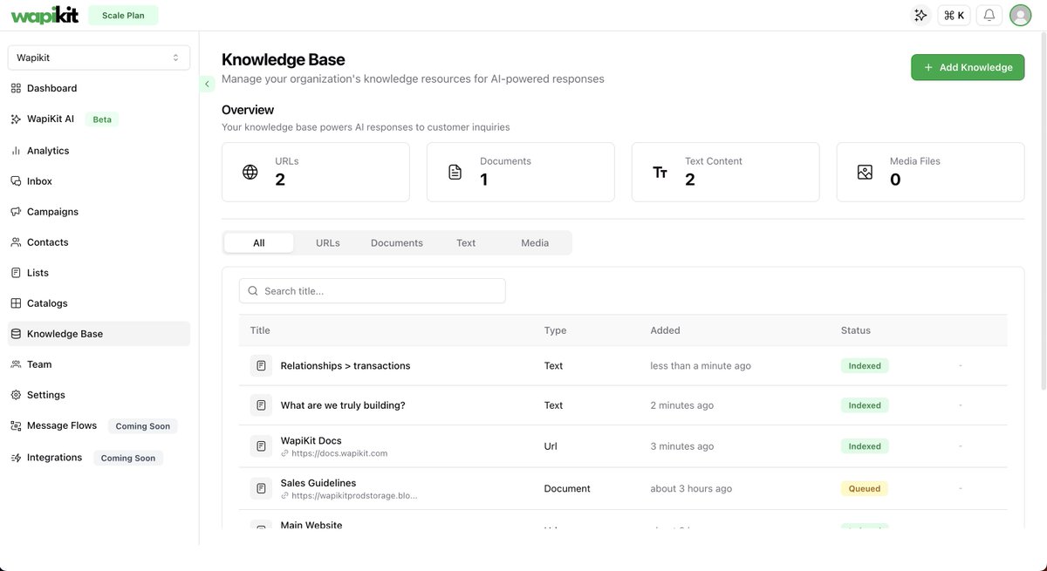Viewport: 1047px width, 571px height.
Task: Open the Catalogs page label
Action: tap(47, 303)
